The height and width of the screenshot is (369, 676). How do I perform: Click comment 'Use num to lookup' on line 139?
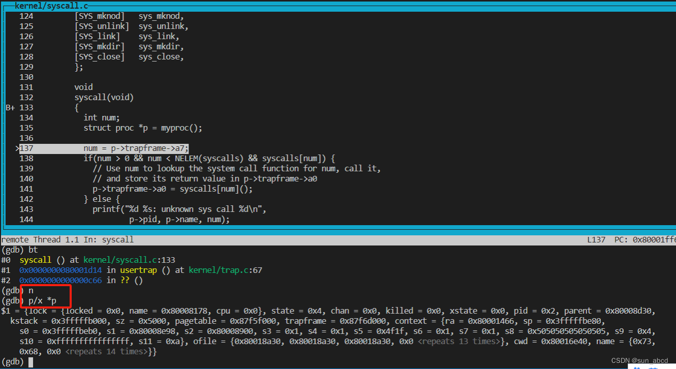[x=236, y=169]
